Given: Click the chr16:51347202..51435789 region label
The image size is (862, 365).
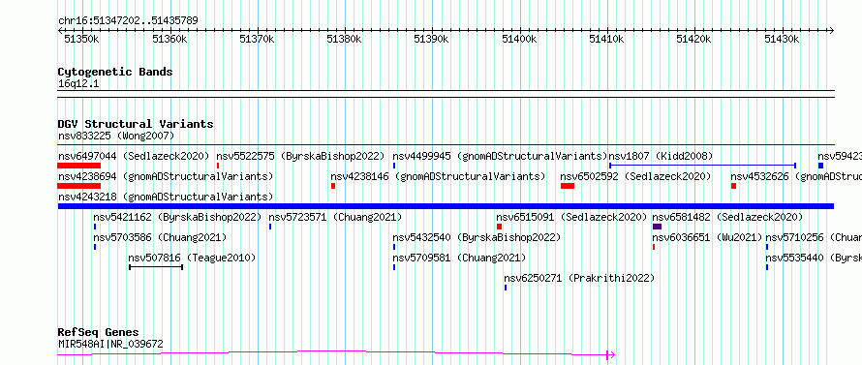Looking at the screenshot, I should tap(128, 21).
